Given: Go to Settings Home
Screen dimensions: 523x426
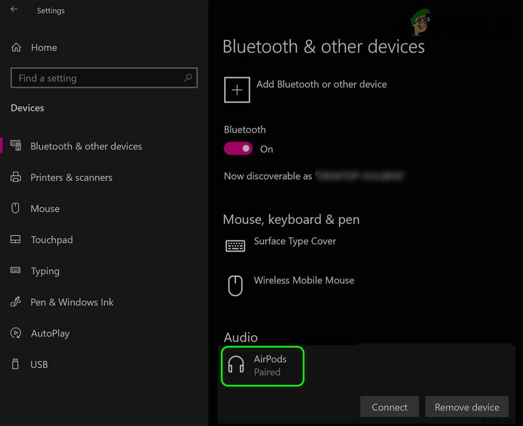Looking at the screenshot, I should pos(43,47).
